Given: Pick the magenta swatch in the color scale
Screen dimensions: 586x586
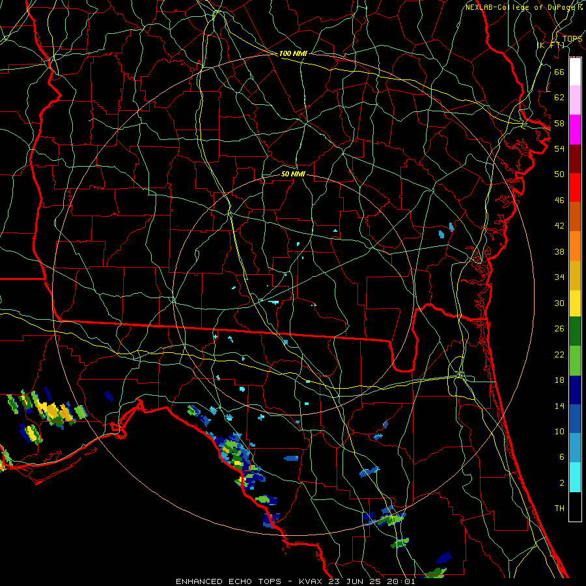Looking at the screenshot, I should [x=575, y=130].
